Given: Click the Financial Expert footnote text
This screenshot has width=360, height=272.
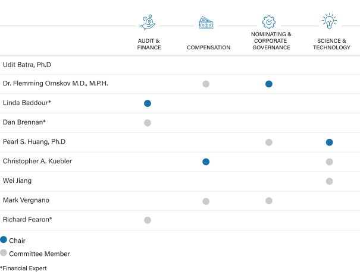Looking at the screenshot, I should tap(23, 268).
